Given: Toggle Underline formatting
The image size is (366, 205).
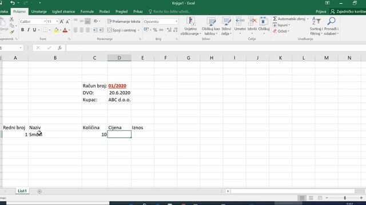Looking at the screenshot, I should (x=34, y=30).
